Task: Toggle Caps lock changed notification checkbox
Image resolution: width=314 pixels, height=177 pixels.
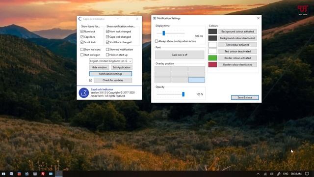Action: tap(107, 37)
